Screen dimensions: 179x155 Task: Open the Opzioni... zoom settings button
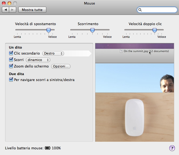click(61, 66)
